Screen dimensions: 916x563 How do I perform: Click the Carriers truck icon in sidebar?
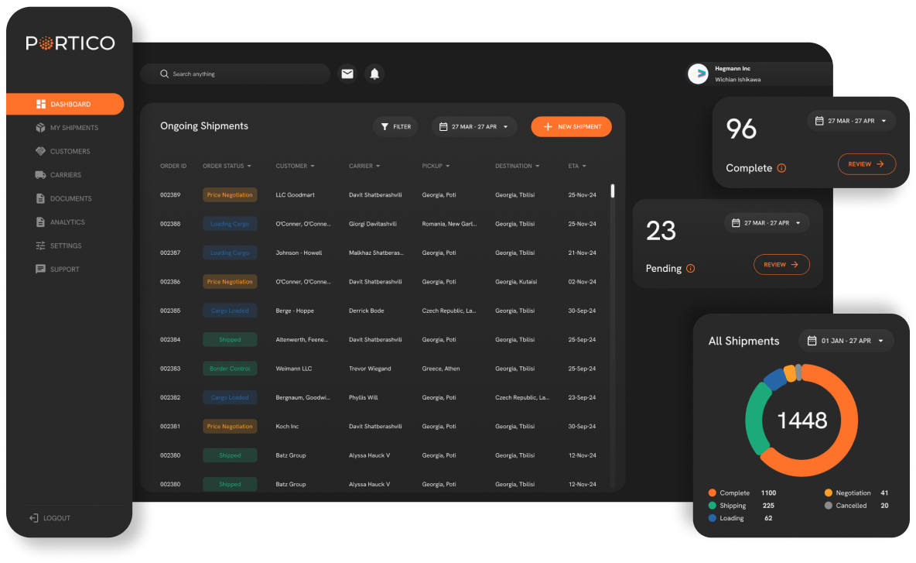[x=41, y=175]
